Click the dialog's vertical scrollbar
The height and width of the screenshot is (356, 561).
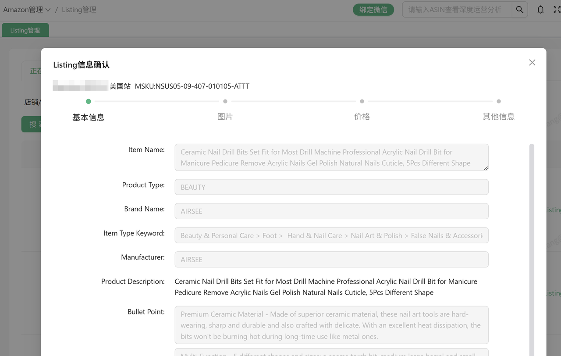(532, 246)
